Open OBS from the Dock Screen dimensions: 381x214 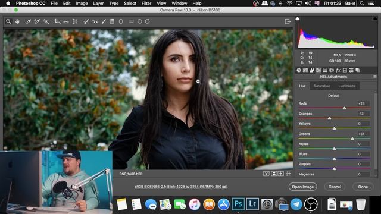point(311,204)
